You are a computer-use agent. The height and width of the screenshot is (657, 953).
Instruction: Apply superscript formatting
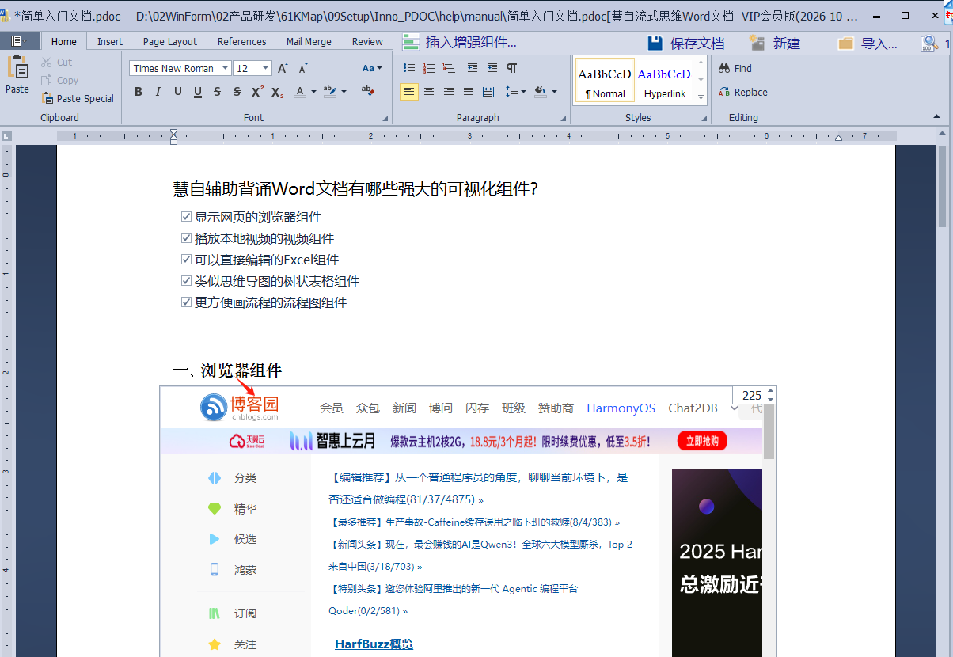257,92
